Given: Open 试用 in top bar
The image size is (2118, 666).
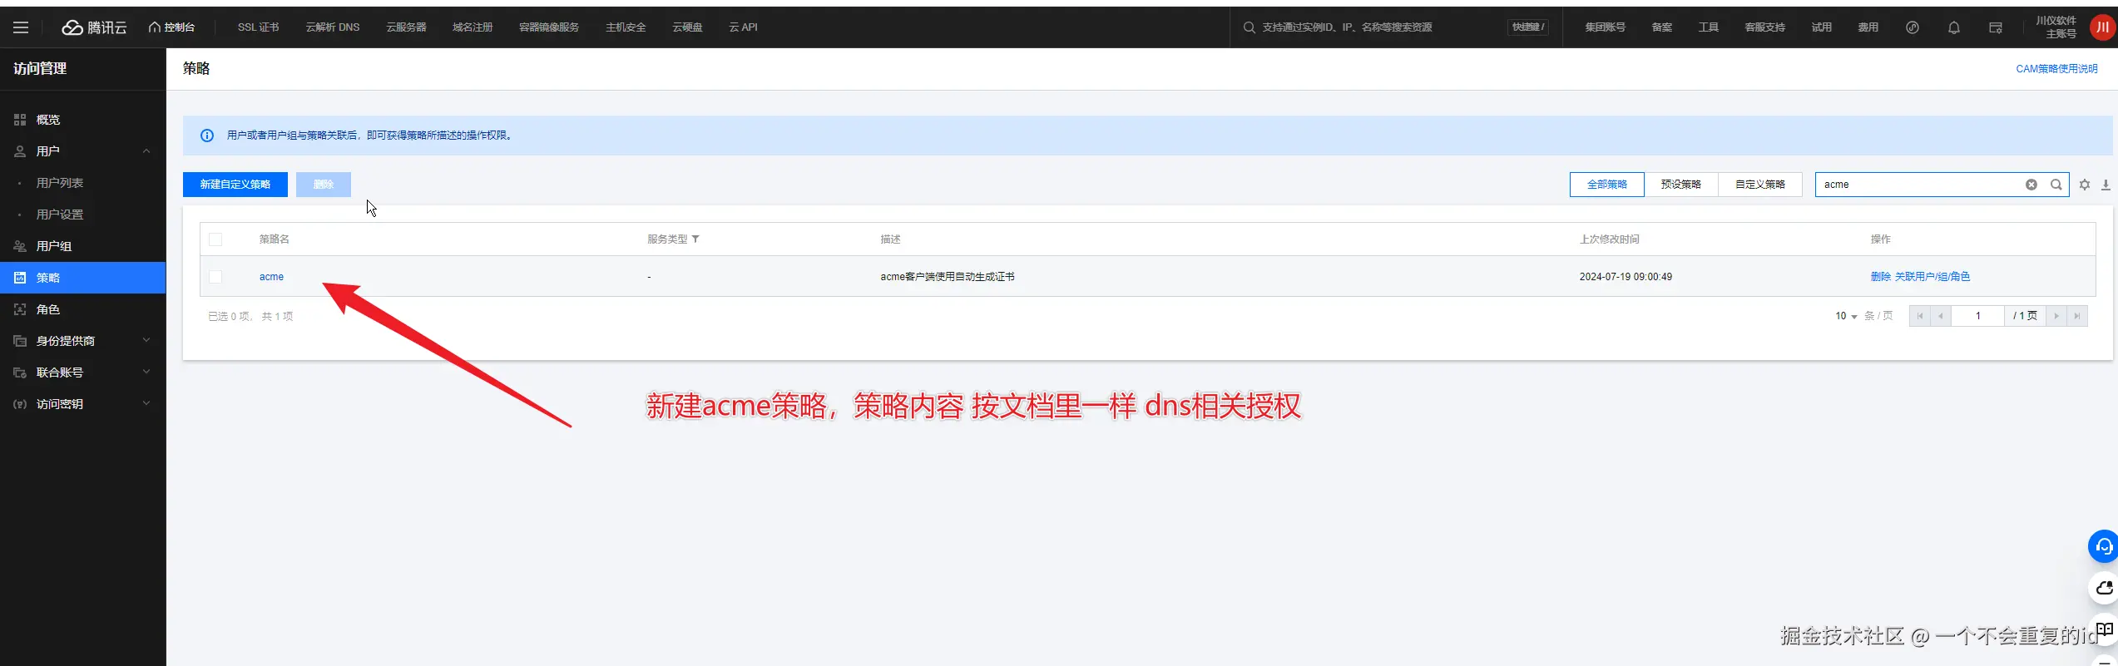Looking at the screenshot, I should click(1821, 27).
